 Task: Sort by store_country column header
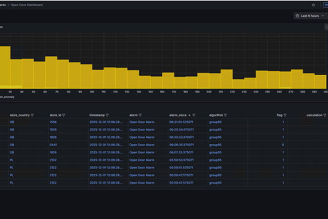[20, 115]
